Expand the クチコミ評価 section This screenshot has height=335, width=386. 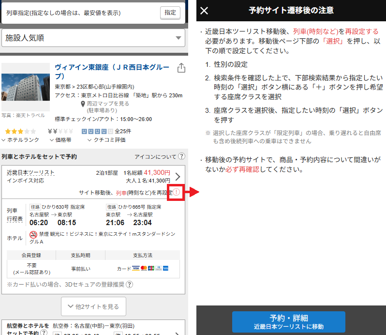[106, 140]
